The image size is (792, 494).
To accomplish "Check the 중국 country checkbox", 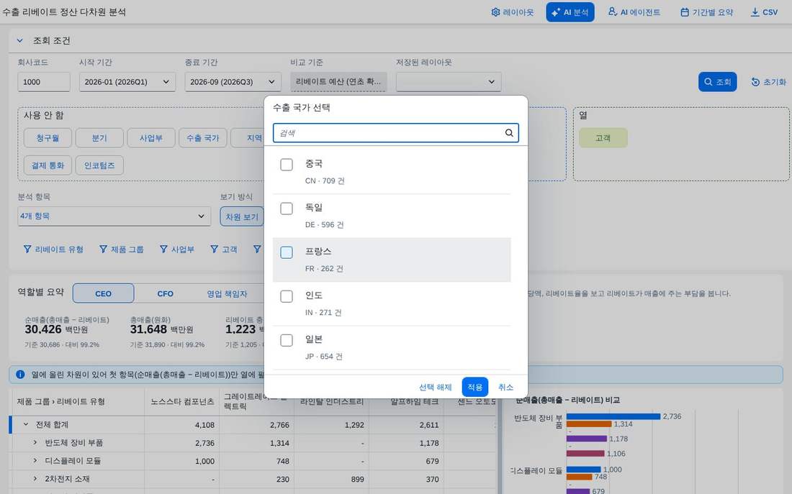I will coord(287,165).
